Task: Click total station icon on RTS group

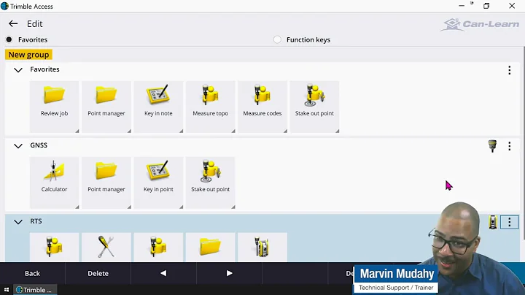Action: coord(492,222)
